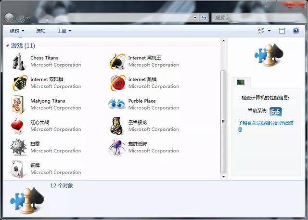This screenshot has width=308, height=220.
Task: Select the 蜘蛛纸牌 spider icon
Action: 117,148
